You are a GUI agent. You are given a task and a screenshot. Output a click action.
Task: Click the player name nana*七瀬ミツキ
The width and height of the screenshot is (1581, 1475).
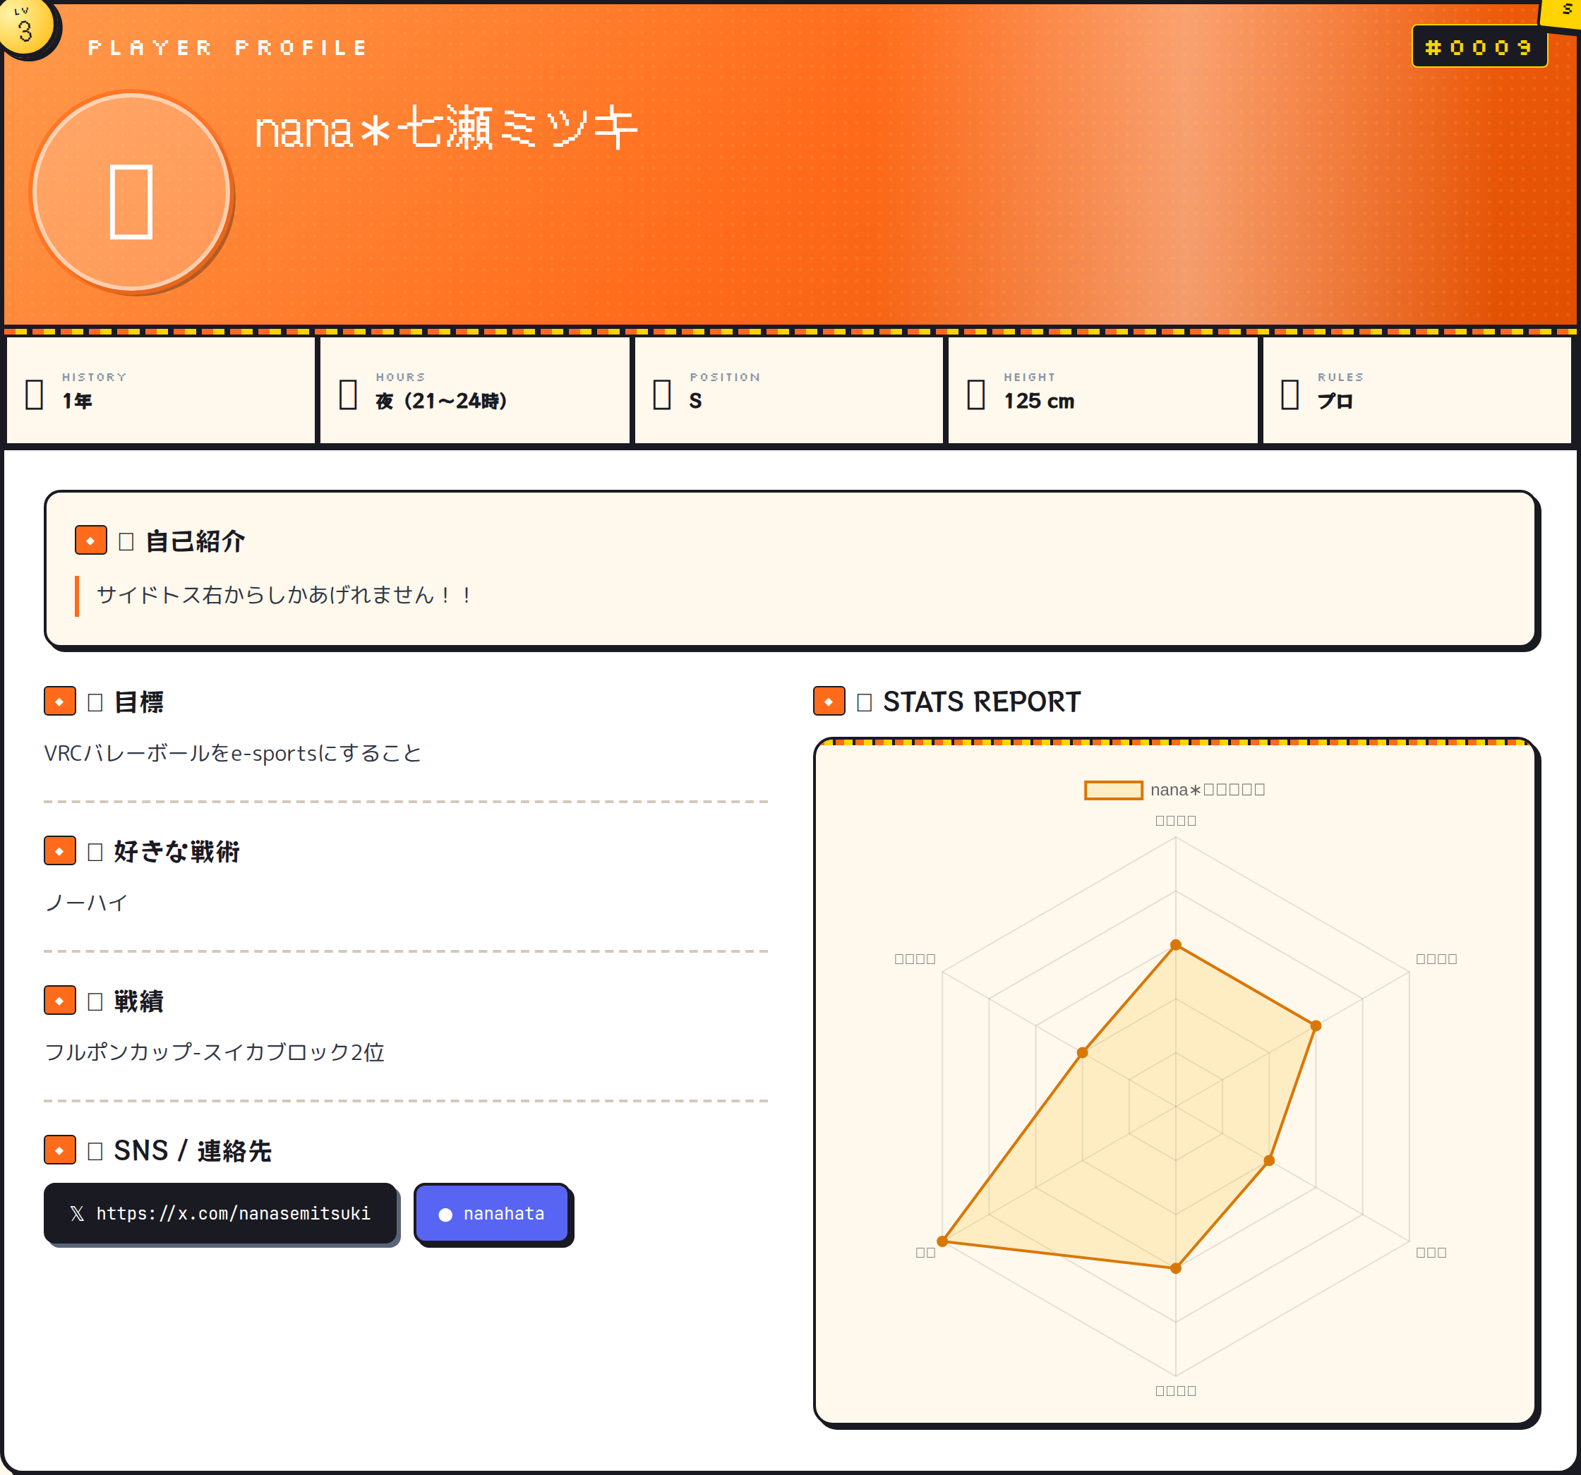click(445, 129)
